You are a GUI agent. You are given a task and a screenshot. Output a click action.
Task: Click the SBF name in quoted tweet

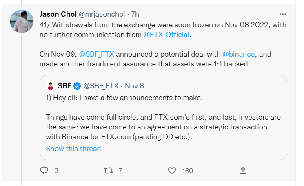coord(63,86)
